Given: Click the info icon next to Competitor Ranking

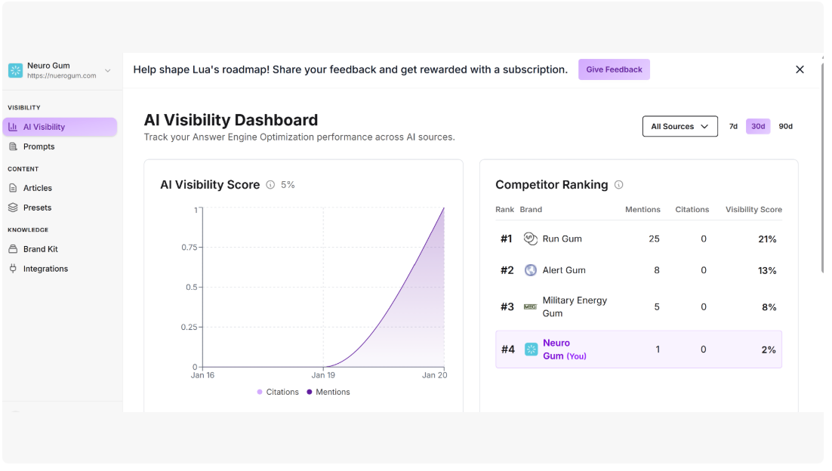Looking at the screenshot, I should (620, 185).
